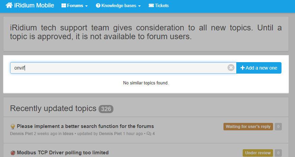Click the No similar topics found message
Viewport: 295px width, 157px height.
click(x=146, y=83)
